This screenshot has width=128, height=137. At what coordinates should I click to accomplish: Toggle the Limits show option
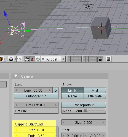[x=73, y=90]
